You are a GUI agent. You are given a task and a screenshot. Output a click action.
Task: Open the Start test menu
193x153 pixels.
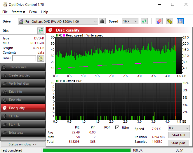18,12
